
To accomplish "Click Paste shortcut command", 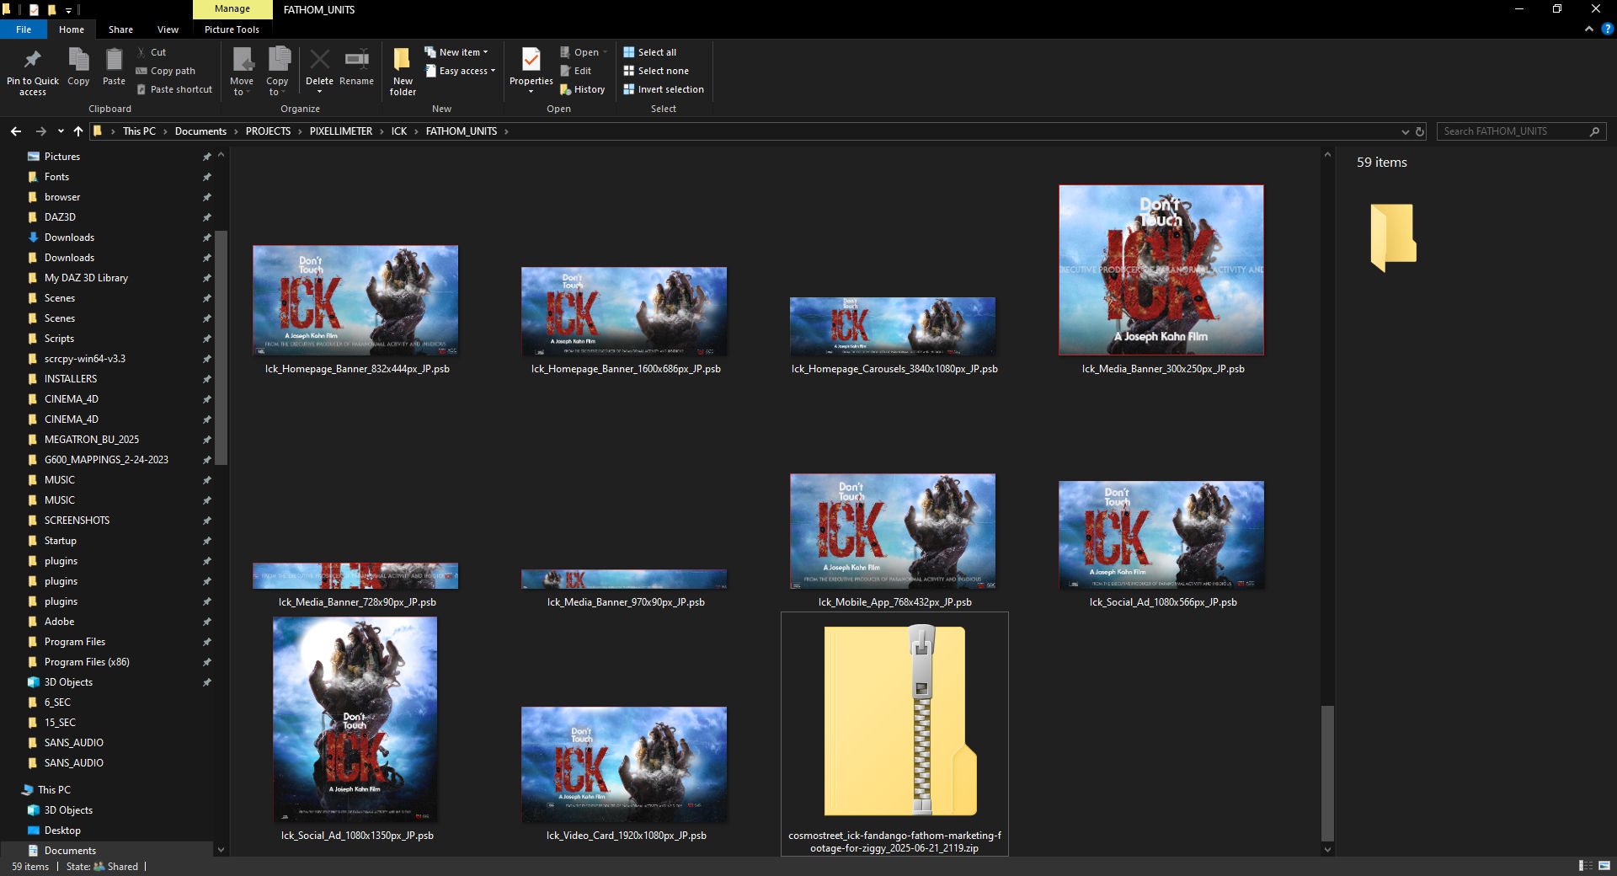I will pyautogui.click(x=174, y=89).
